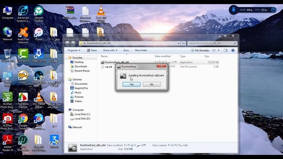This screenshot has height=159, width=283.
Task: Click the Camtasia 9 desktop icon
Action: coord(23,56)
